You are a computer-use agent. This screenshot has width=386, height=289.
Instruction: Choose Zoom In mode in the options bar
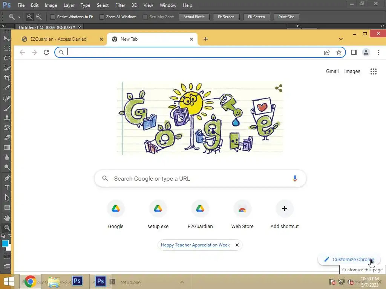click(29, 17)
